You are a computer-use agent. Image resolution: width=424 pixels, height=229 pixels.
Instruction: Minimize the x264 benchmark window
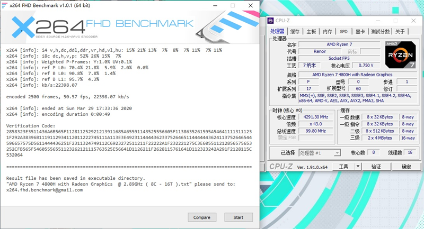pyautogui.click(x=215, y=5)
